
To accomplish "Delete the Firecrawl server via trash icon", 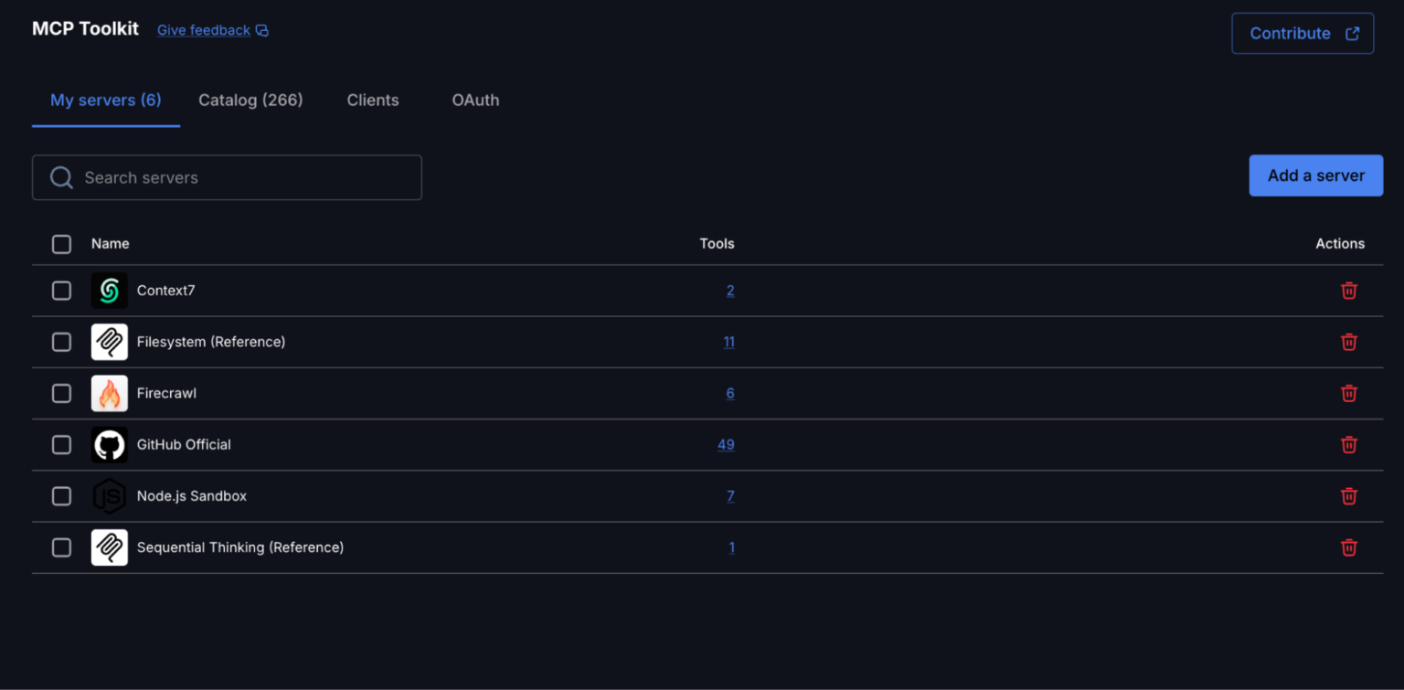I will (x=1348, y=393).
